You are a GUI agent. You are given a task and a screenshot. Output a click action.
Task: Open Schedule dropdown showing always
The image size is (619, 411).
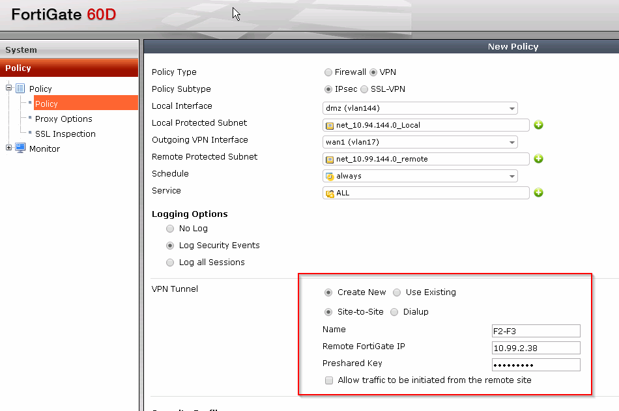[420, 176]
